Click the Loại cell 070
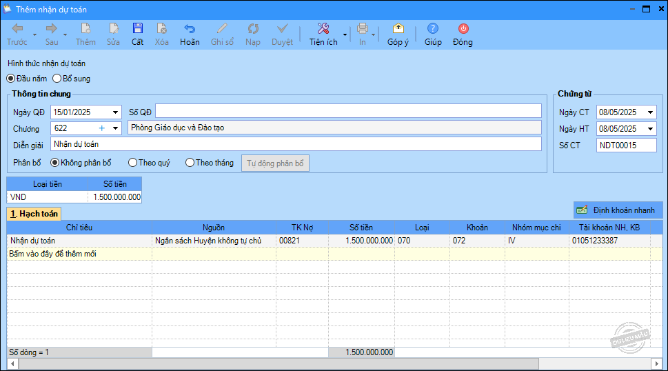 coord(422,241)
